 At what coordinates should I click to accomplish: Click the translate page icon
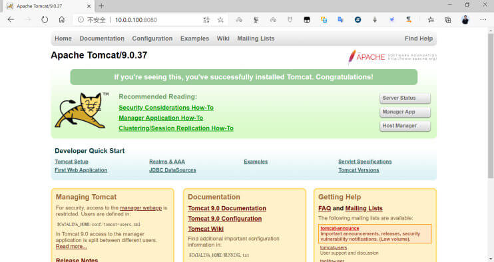pos(206,20)
